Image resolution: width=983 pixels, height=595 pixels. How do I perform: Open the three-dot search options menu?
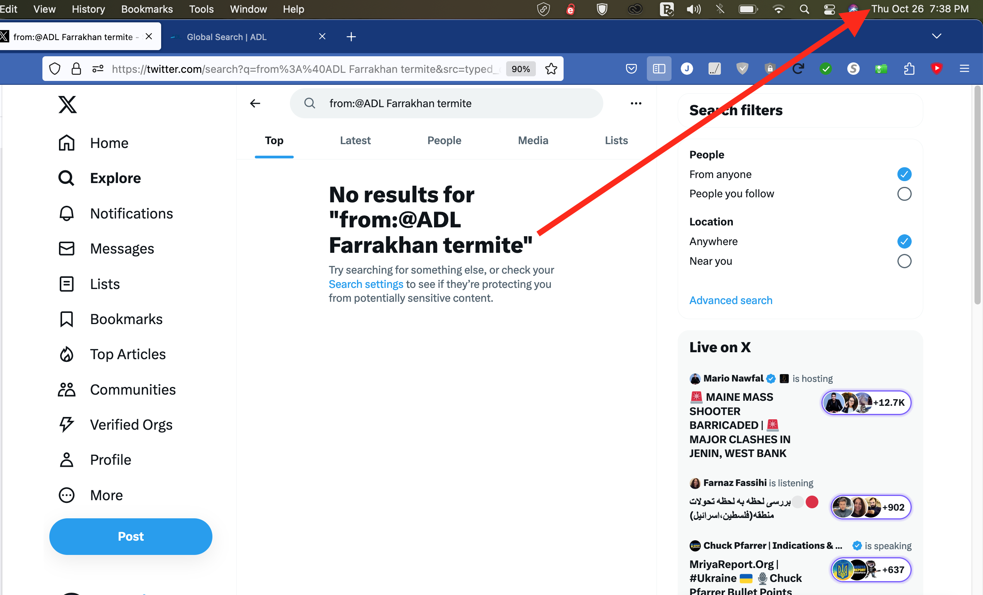pos(636,103)
